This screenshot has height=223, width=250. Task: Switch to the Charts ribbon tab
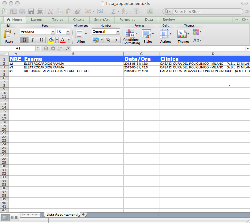coord(79,19)
